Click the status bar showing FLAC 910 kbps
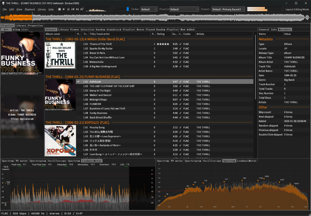 pyautogui.click(x=155, y=213)
